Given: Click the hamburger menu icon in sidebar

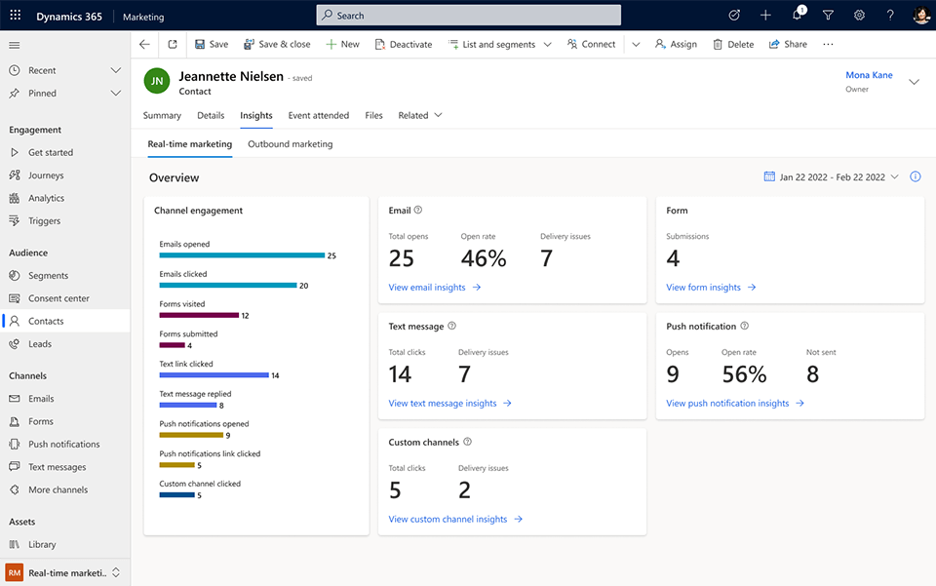Looking at the screenshot, I should click(x=14, y=45).
